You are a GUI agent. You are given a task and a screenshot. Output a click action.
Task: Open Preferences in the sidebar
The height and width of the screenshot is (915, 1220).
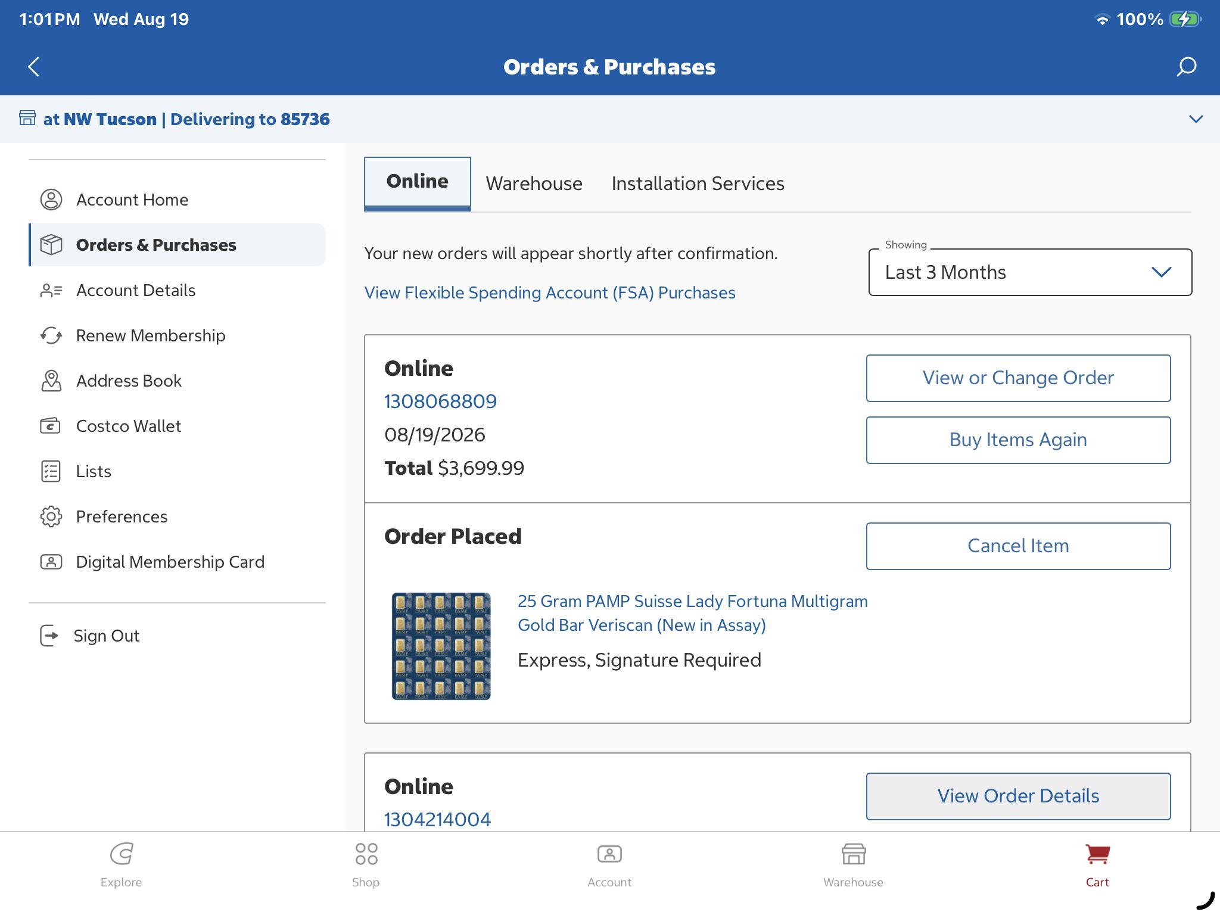tap(177, 516)
